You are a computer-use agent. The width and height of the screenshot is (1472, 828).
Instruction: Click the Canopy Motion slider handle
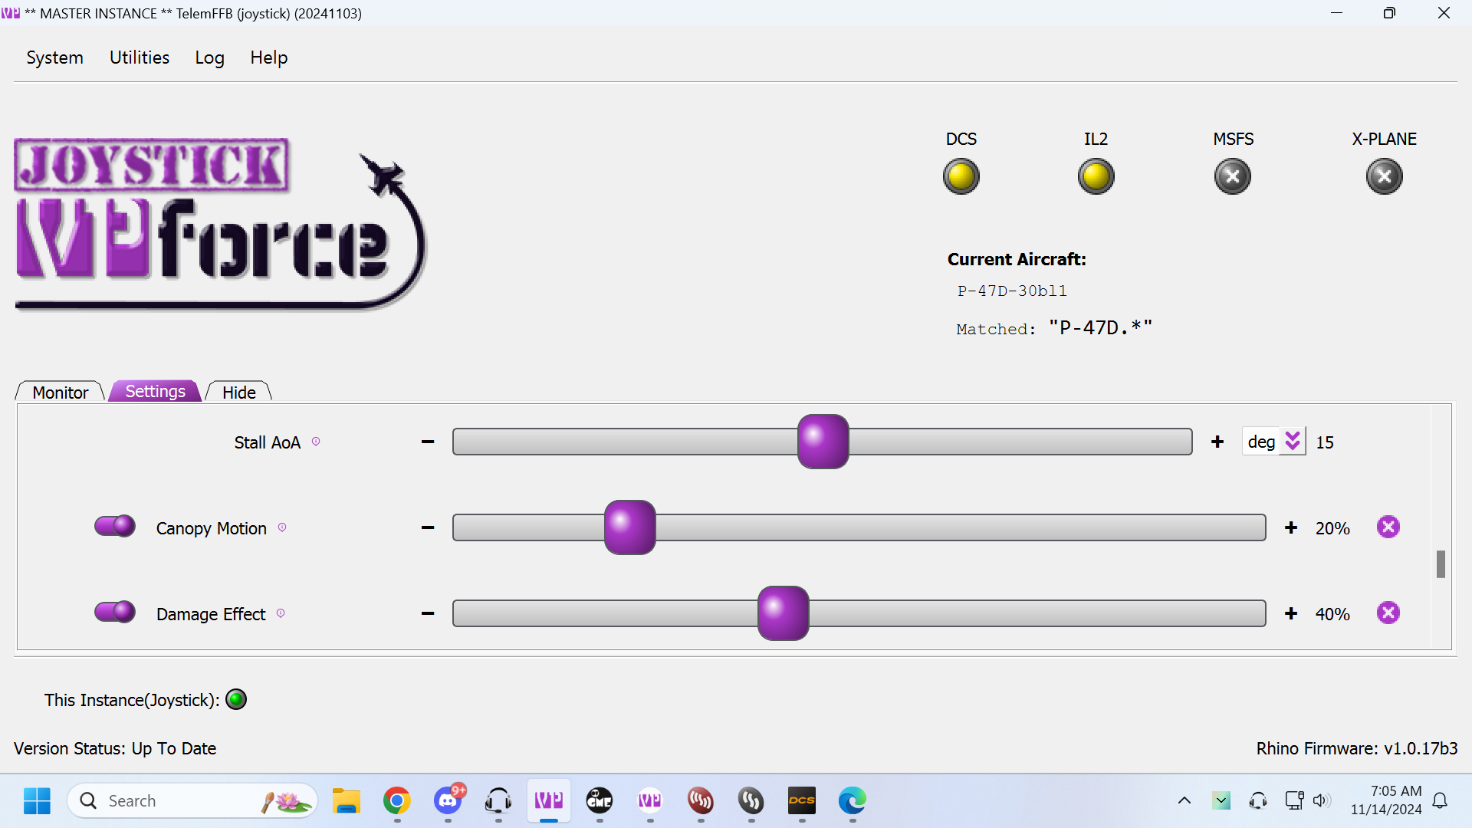click(x=629, y=527)
